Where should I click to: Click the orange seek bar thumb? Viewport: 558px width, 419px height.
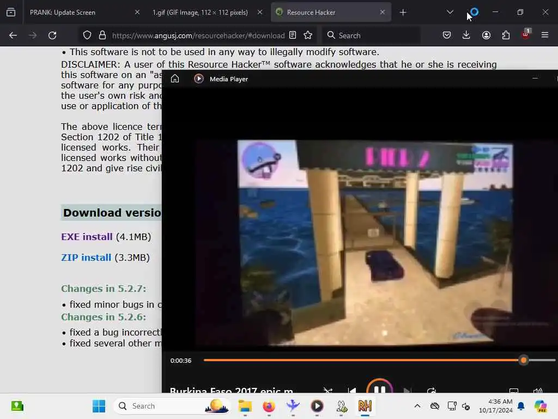[x=524, y=360]
